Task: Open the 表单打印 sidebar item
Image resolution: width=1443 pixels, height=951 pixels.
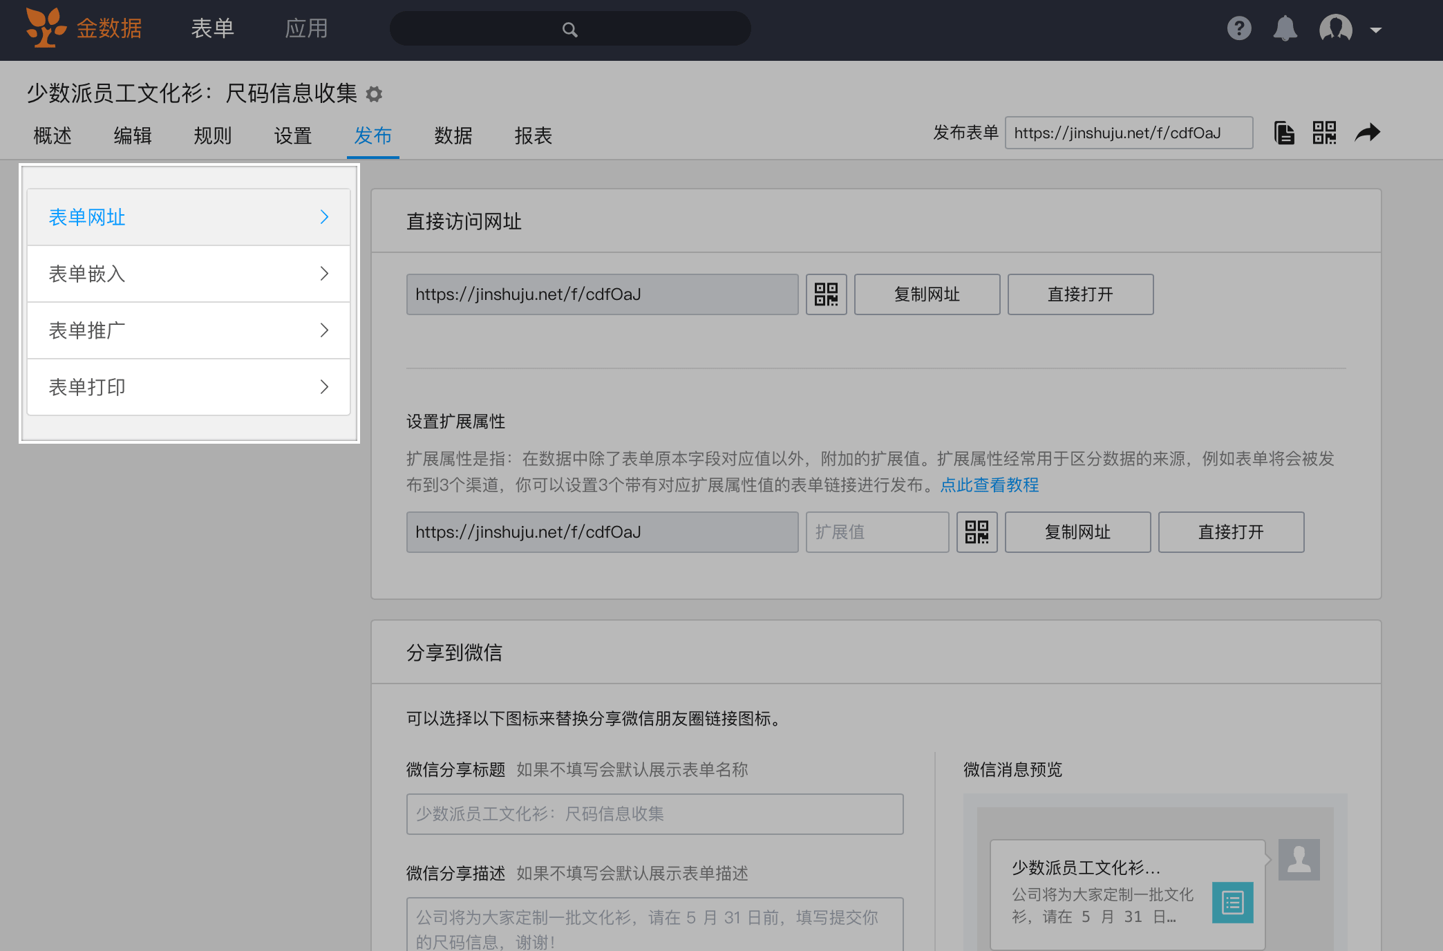Action: 188,387
